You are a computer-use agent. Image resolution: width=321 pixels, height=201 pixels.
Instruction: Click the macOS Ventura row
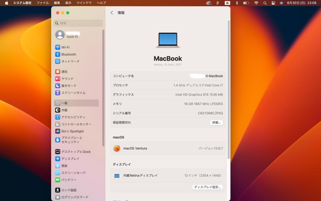coord(168,148)
